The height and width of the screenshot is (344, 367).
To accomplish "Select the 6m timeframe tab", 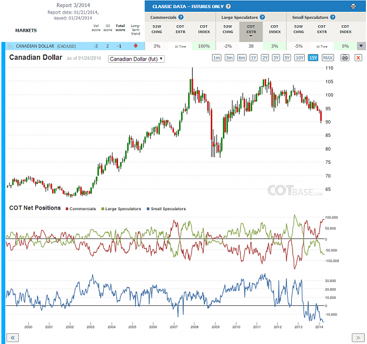I will (242, 58).
